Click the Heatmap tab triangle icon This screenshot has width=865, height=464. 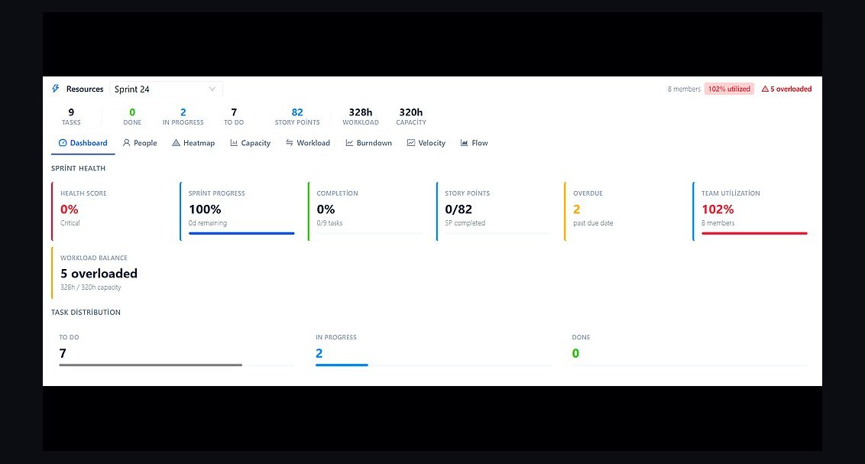click(x=176, y=143)
